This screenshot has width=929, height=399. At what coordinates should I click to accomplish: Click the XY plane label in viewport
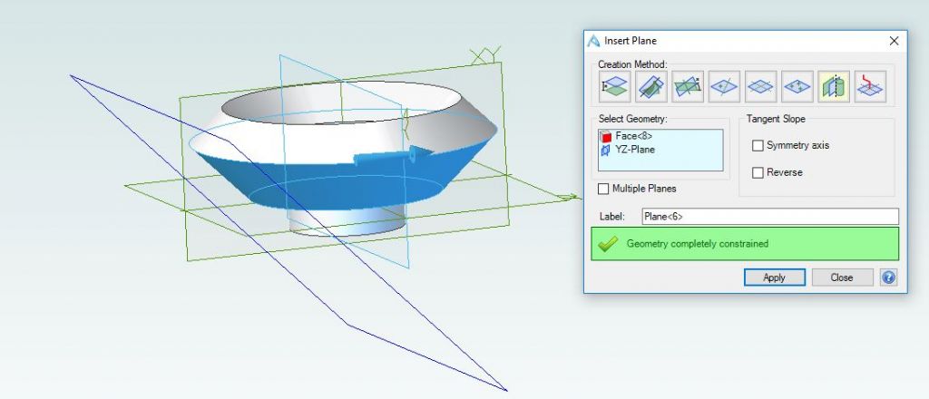[x=486, y=55]
